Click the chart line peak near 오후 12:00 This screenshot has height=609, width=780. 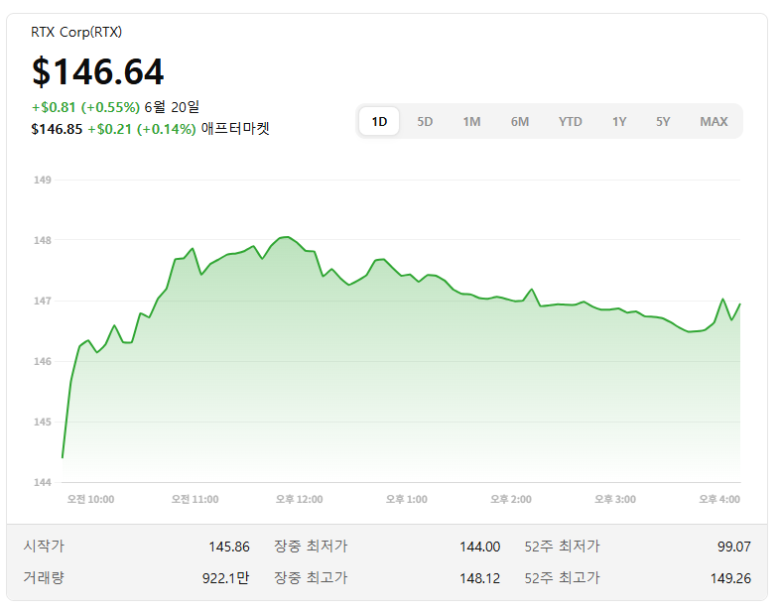[x=286, y=237]
